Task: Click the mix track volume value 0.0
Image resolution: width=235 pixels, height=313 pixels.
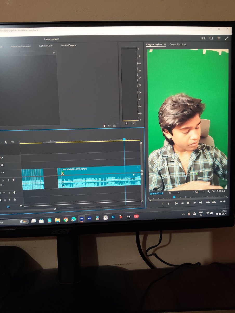Action: (x=8, y=207)
